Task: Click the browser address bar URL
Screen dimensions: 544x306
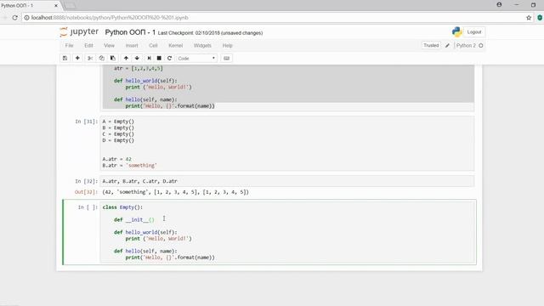Action: pyautogui.click(x=110, y=18)
